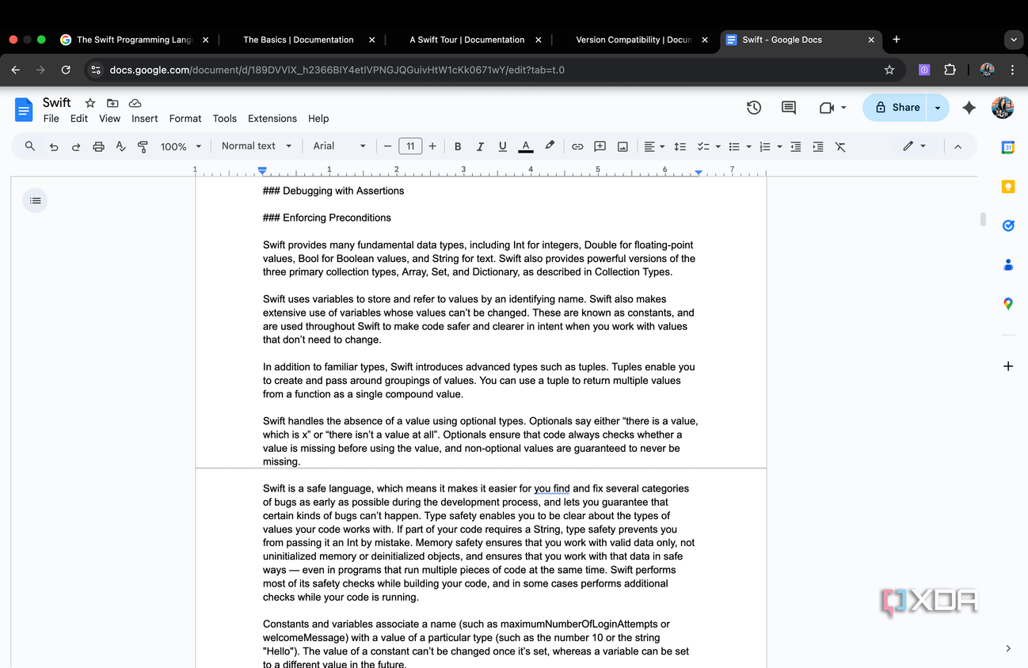1028x668 pixels.
Task: Open the highlight color picker
Action: pos(550,146)
